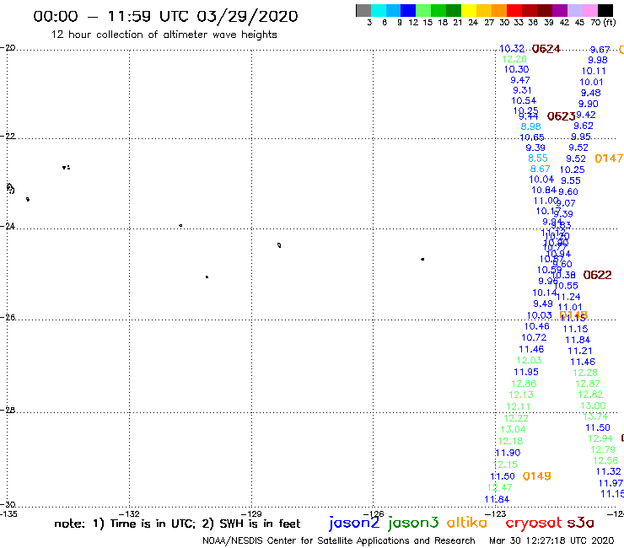Click the cyan swatch in the legend
The width and height of the screenshot is (624, 548).
379,11
